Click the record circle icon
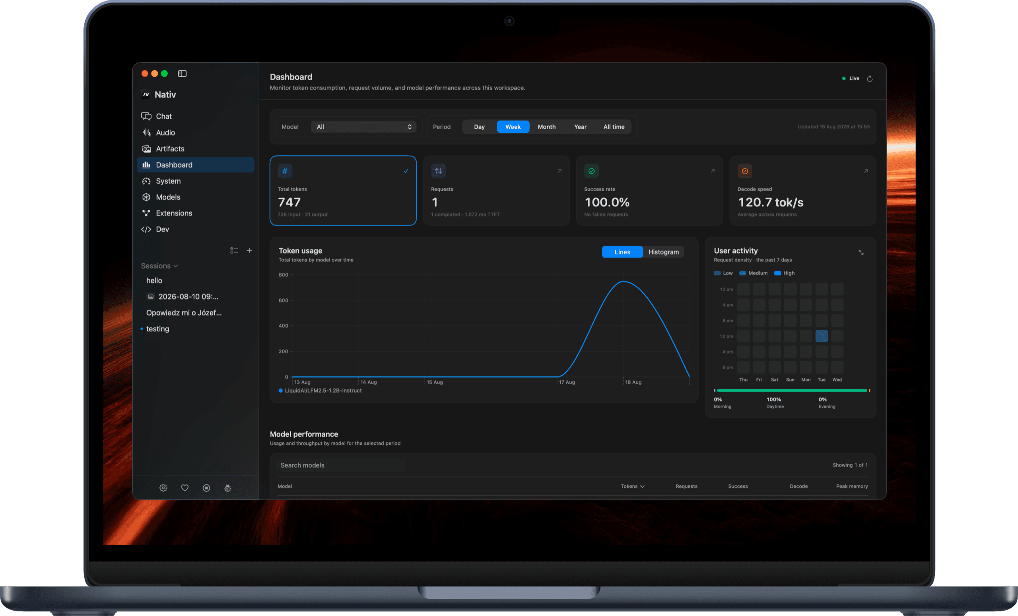The width and height of the screenshot is (1018, 616). [206, 488]
